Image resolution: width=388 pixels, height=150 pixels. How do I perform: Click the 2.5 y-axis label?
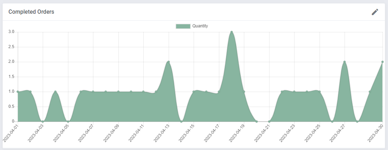(x=11, y=47)
